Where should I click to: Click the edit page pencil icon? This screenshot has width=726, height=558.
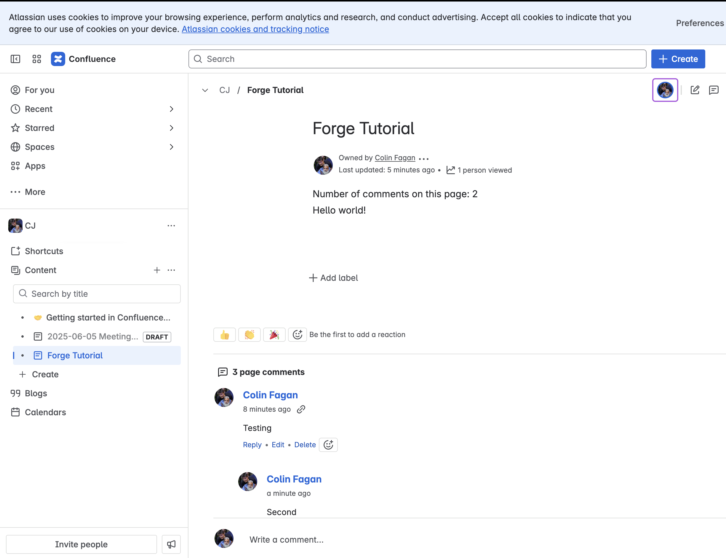pos(695,90)
